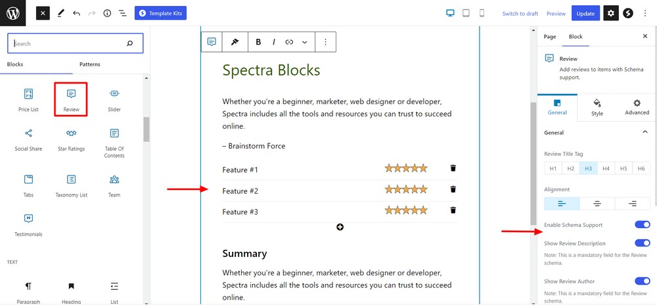Viewport: 657px width, 307px height.
Task: Add a new feature row
Action: pos(340,227)
